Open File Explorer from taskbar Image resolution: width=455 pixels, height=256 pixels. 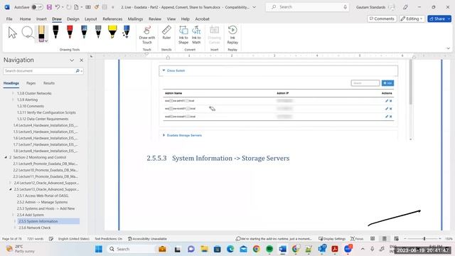click(204, 249)
